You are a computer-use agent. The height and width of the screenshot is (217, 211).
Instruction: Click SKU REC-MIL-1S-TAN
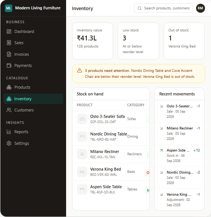click(x=103, y=157)
